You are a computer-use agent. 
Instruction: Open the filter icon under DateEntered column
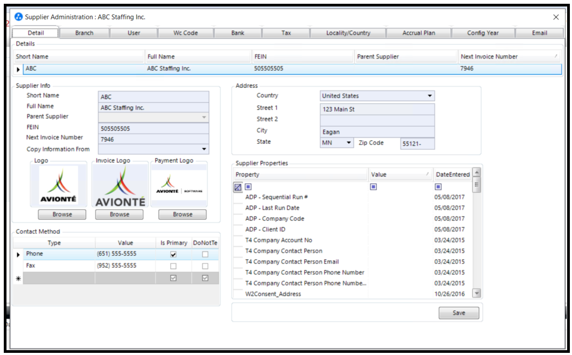pos(439,187)
